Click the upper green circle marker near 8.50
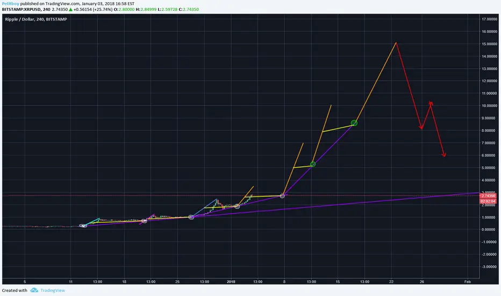This screenshot has height=296, width=501. pos(354,123)
